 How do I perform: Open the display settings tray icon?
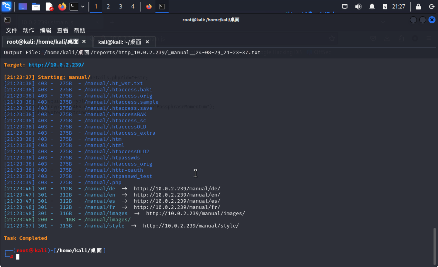click(345, 6)
